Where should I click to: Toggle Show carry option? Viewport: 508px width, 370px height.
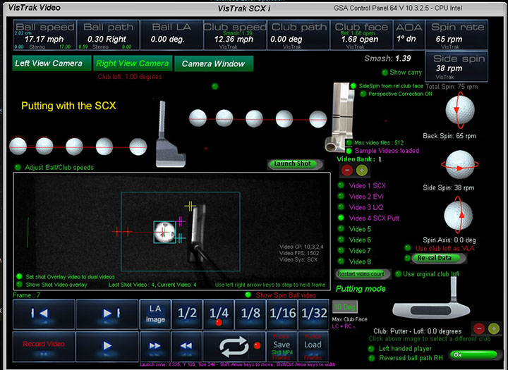pyautogui.click(x=385, y=72)
